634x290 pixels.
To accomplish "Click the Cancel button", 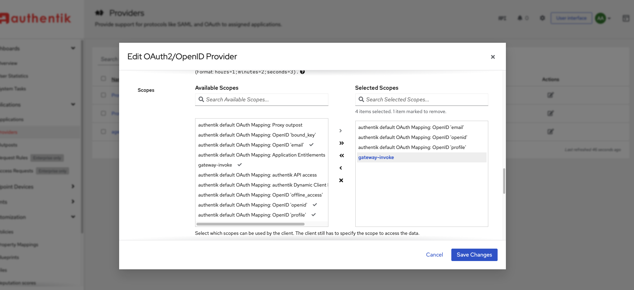I will [434, 255].
